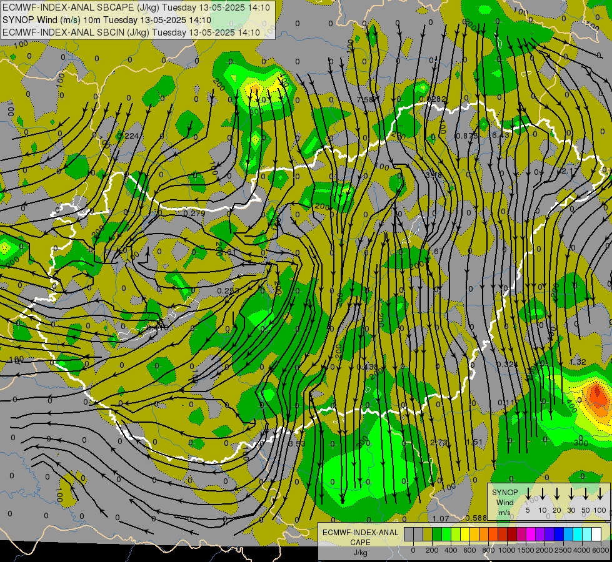This screenshot has width=612, height=562.
Task: Click the 10 m/s wind arrow in legend
Action: click(543, 494)
